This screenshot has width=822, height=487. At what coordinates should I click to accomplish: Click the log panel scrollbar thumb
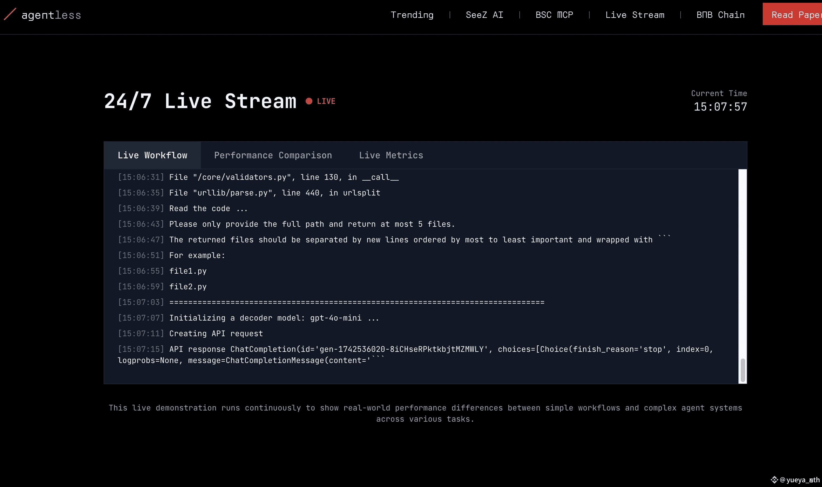tap(743, 370)
